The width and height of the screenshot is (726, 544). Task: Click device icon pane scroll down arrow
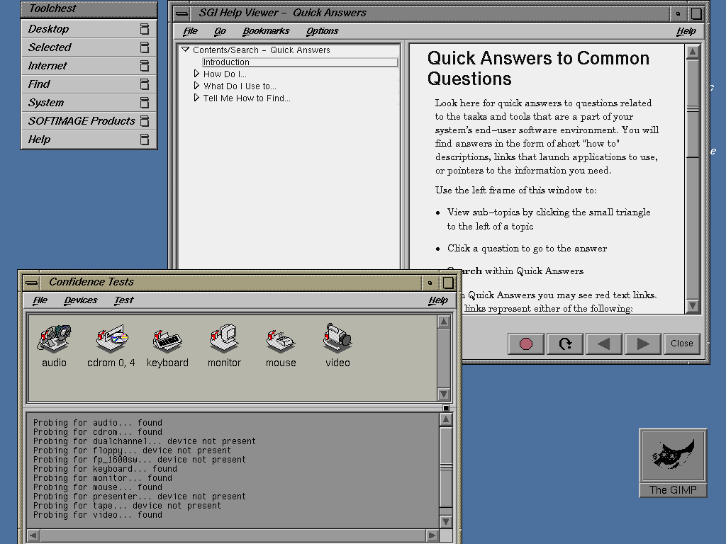444,394
